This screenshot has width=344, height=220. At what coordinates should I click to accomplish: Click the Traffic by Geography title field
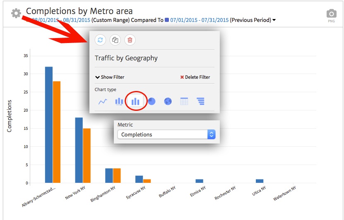pos(126,58)
